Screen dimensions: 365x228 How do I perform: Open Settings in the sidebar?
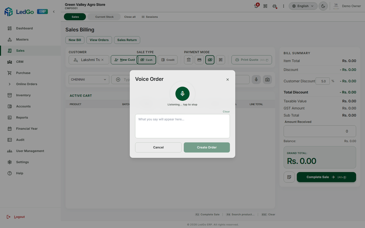coord(30,162)
